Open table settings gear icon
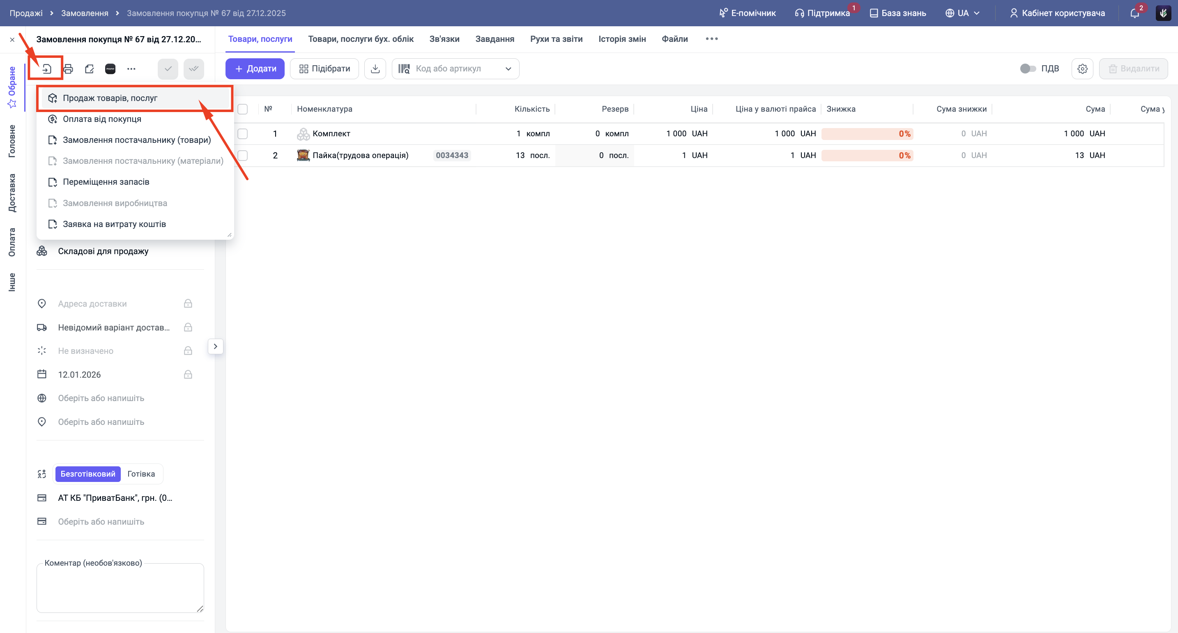 coord(1082,69)
